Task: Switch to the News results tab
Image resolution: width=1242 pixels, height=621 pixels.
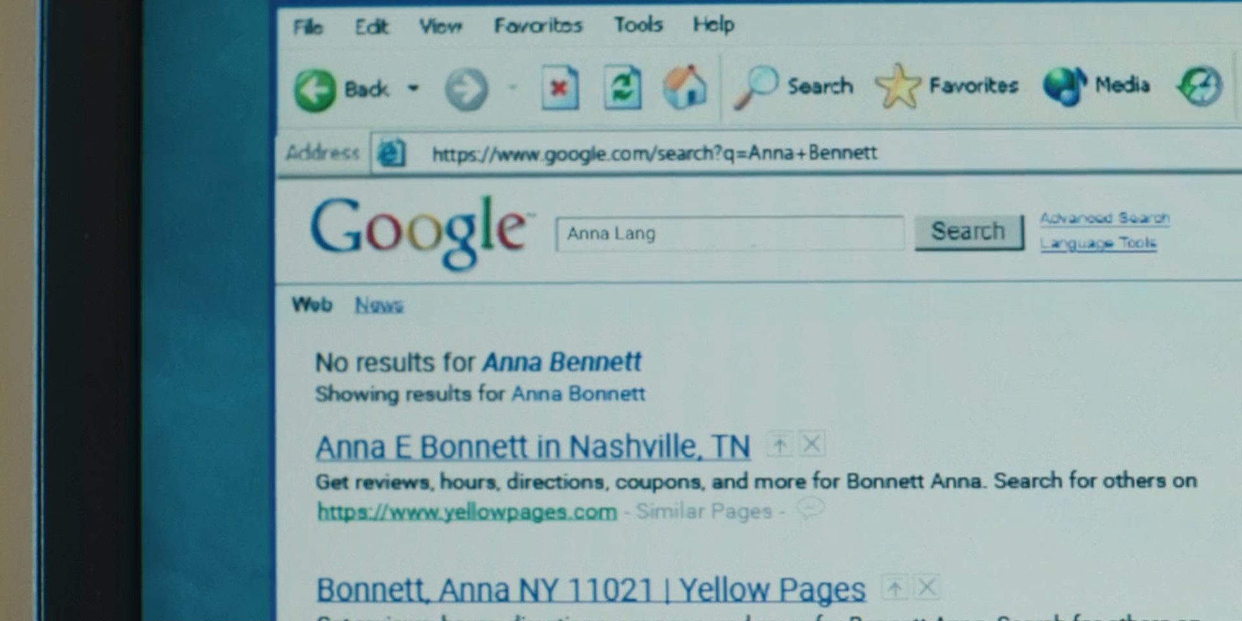Action: click(379, 305)
